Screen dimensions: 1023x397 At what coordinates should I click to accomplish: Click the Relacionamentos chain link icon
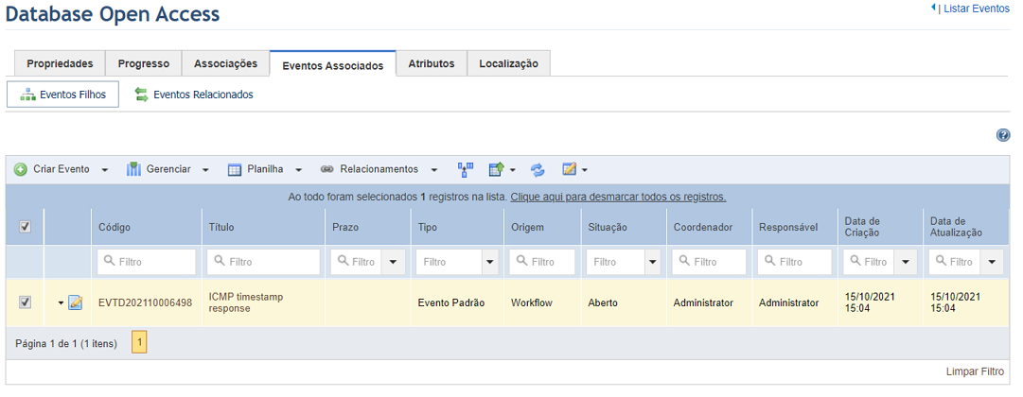point(326,169)
